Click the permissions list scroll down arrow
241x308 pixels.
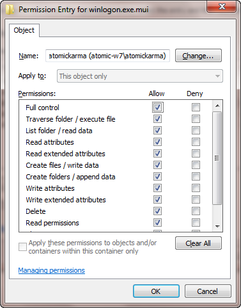click(x=217, y=226)
